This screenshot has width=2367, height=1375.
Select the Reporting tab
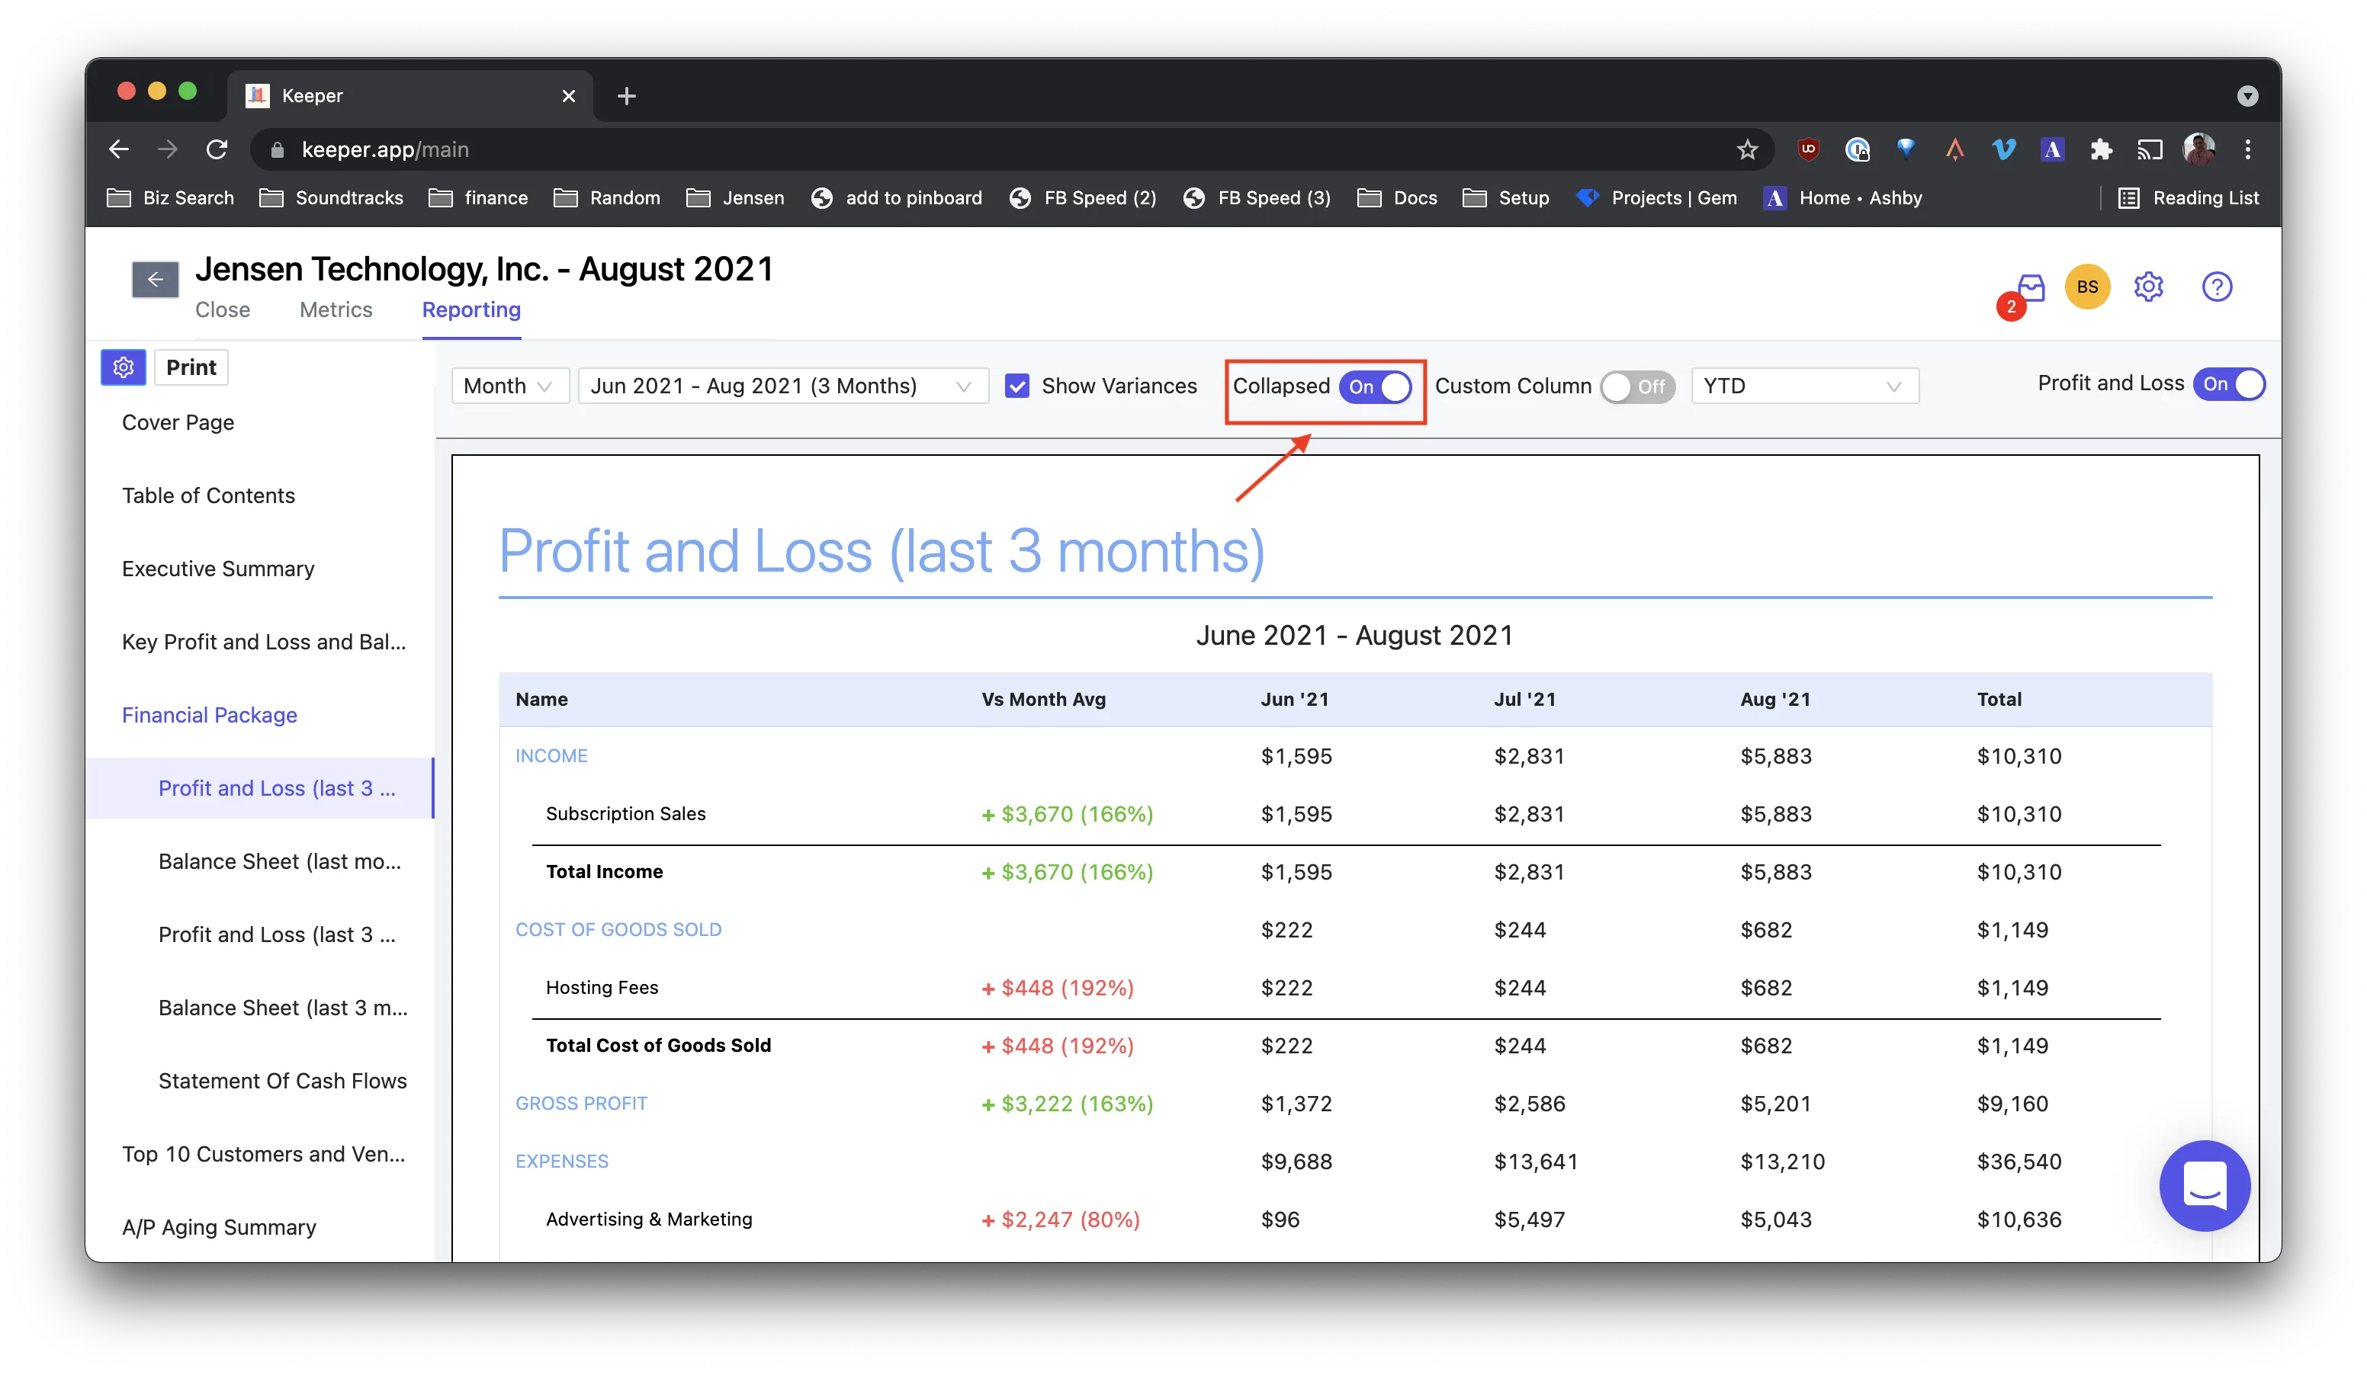click(x=471, y=309)
